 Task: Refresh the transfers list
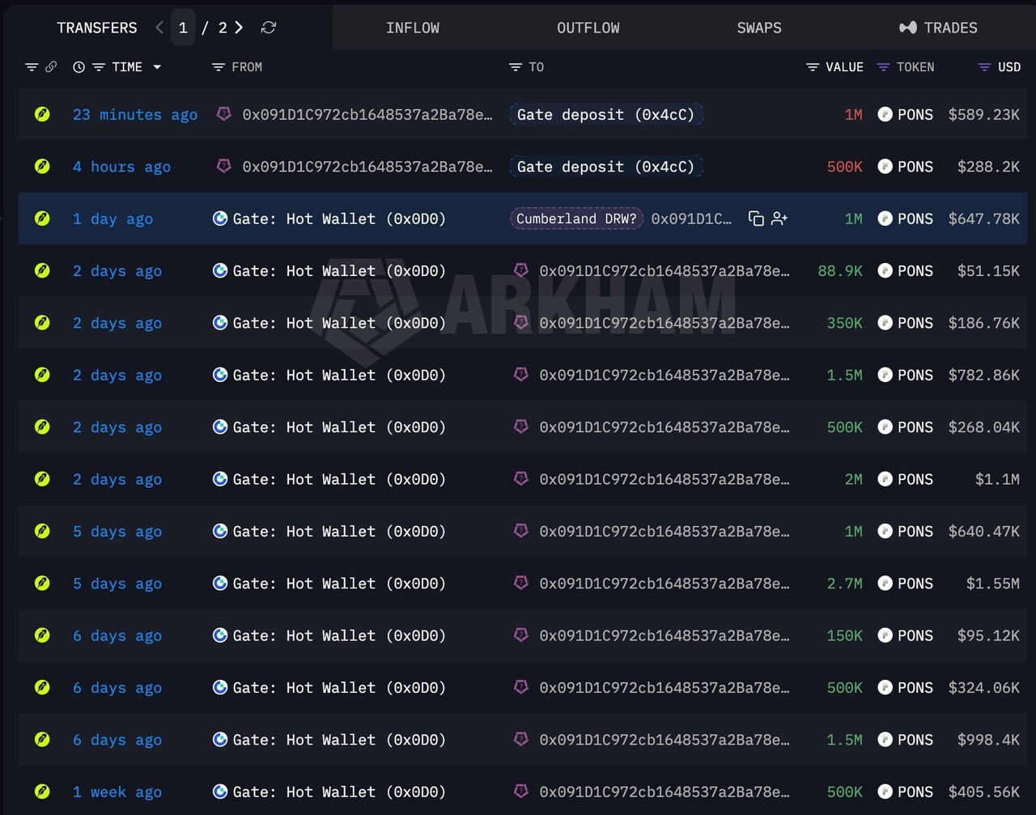tap(269, 28)
